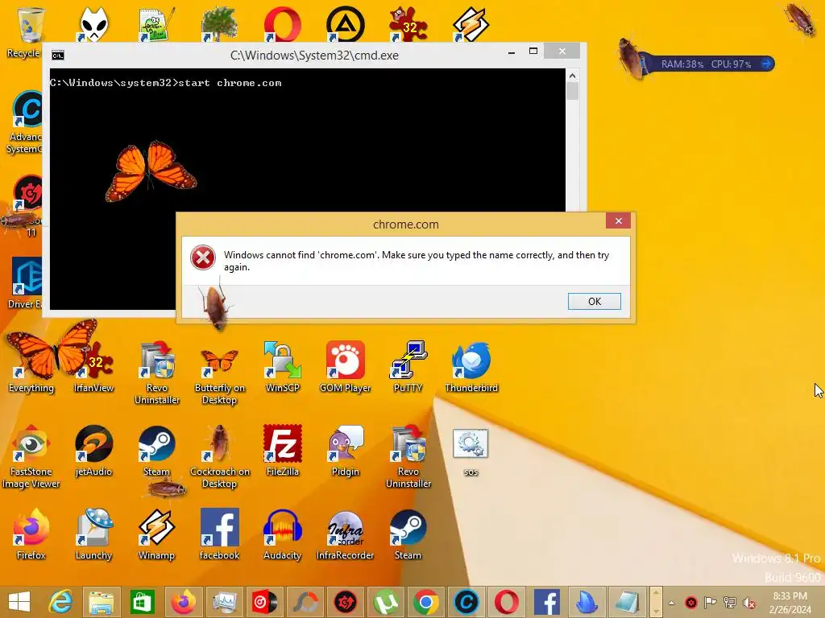Show hidden system tray icons
Screen dimensions: 825x618
[x=671, y=602]
